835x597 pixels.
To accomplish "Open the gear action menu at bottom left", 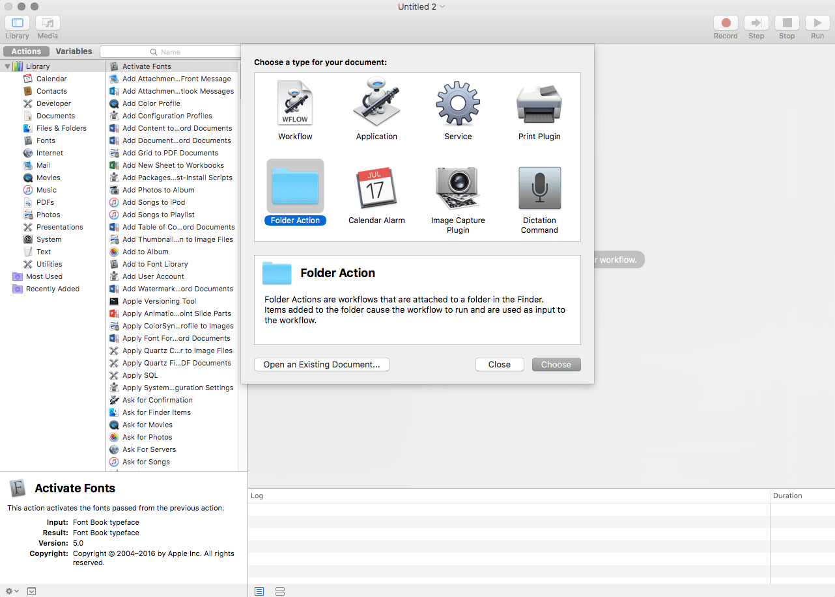I will [x=11, y=591].
